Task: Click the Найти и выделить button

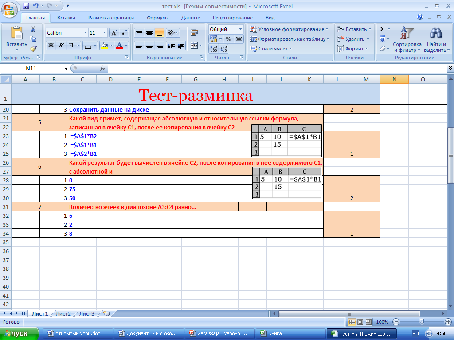Action: [x=437, y=40]
